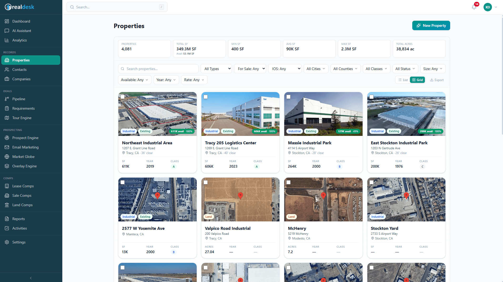Select Tracy 205 Logistics Center checkbox
The image size is (503, 282).
click(x=206, y=97)
